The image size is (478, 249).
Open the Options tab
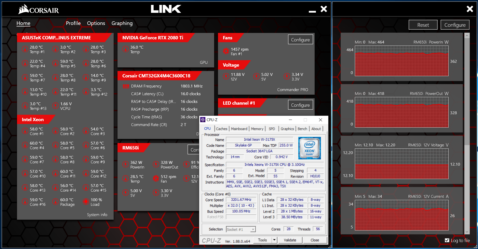tap(96, 23)
